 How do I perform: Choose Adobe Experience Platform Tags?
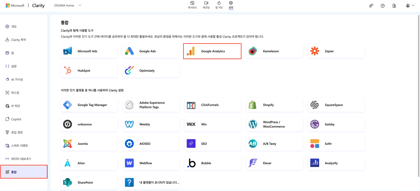[151, 105]
